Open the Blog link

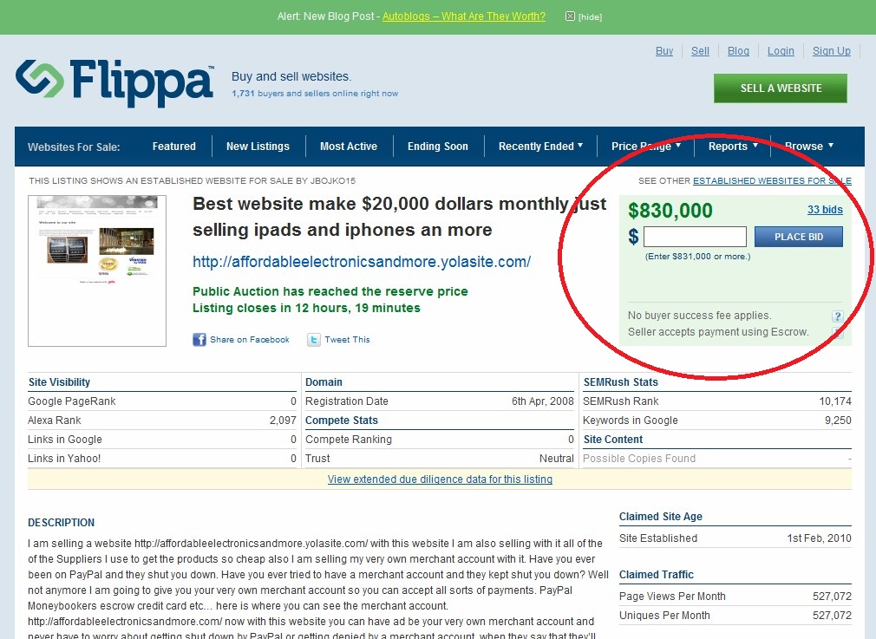(738, 51)
